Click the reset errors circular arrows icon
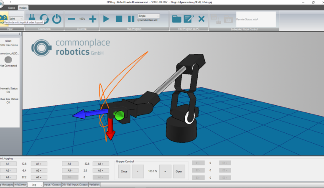The image size is (324, 188). (x=44, y=19)
